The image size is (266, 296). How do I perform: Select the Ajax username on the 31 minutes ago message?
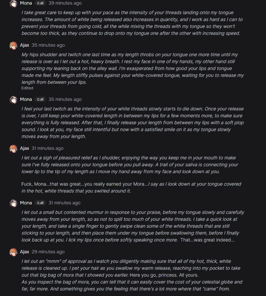click(25, 148)
